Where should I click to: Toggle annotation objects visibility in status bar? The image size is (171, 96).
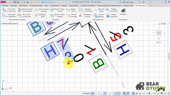point(133,93)
